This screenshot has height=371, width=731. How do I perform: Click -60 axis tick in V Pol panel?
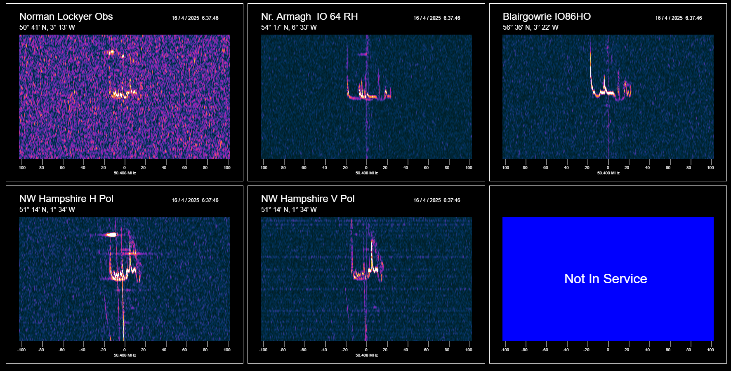[304, 350]
